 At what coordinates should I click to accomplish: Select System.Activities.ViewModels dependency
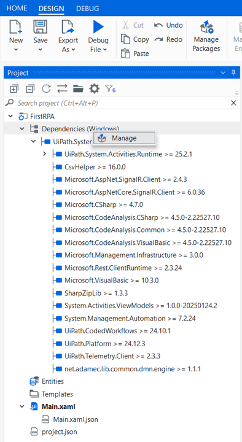(x=141, y=306)
